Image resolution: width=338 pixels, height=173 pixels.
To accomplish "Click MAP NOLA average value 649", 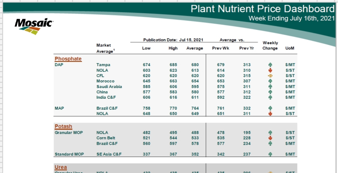I will tap(195, 114).
